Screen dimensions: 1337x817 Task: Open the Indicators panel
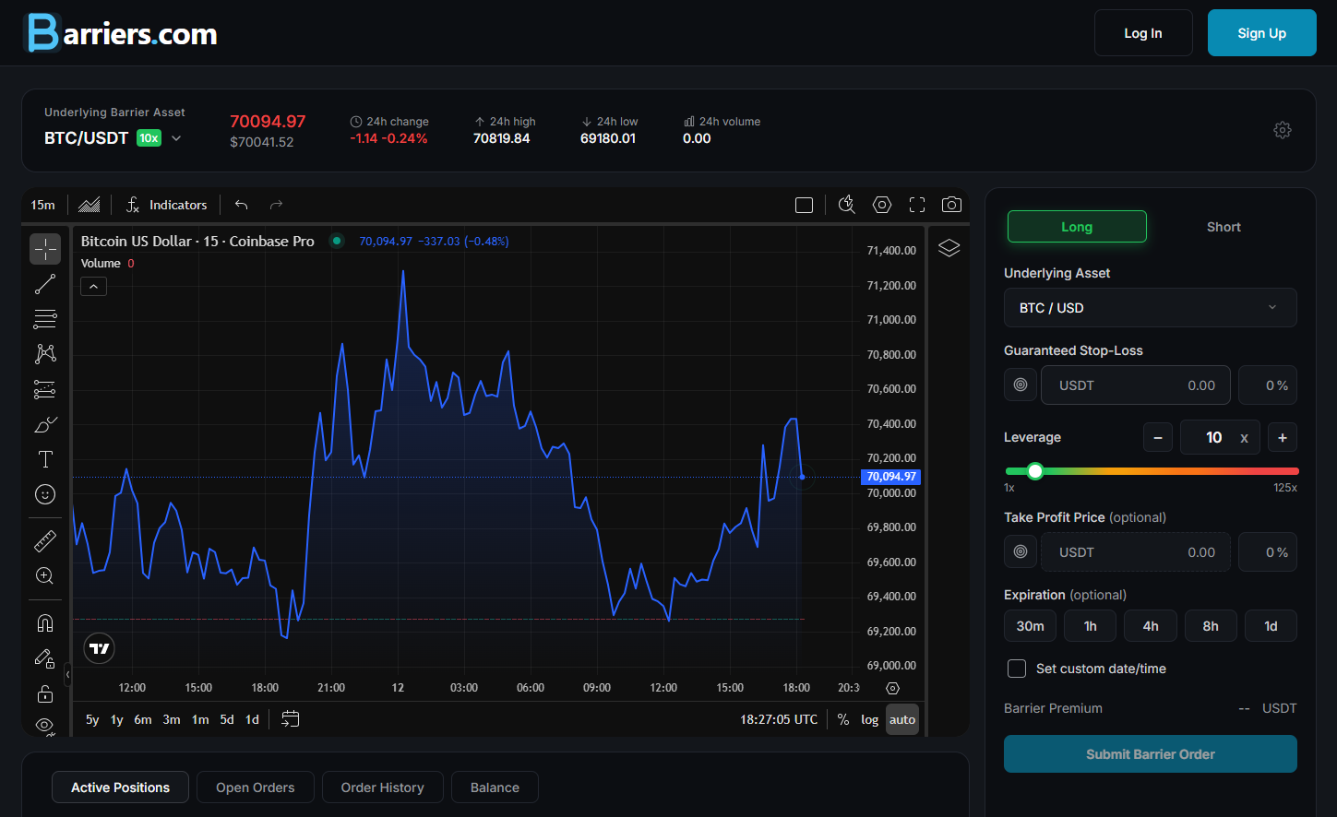[167, 205]
